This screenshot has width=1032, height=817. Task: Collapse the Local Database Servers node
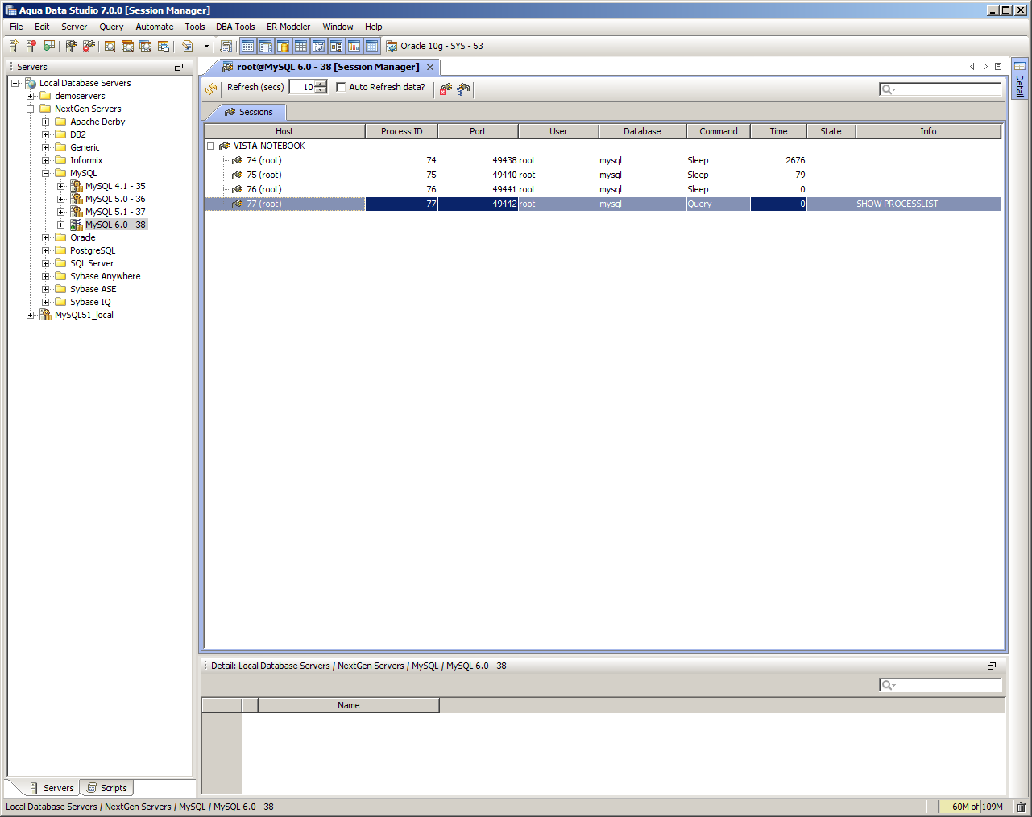tap(15, 83)
